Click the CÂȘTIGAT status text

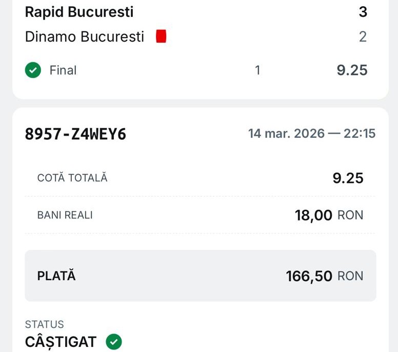click(x=61, y=342)
